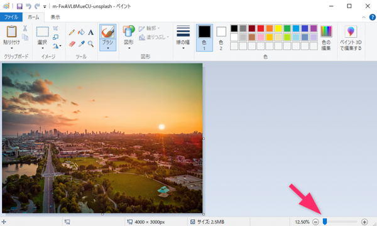Image resolution: width=377 pixels, height=226 pixels.
Task: Activate Color 2 button
Action: point(221,38)
